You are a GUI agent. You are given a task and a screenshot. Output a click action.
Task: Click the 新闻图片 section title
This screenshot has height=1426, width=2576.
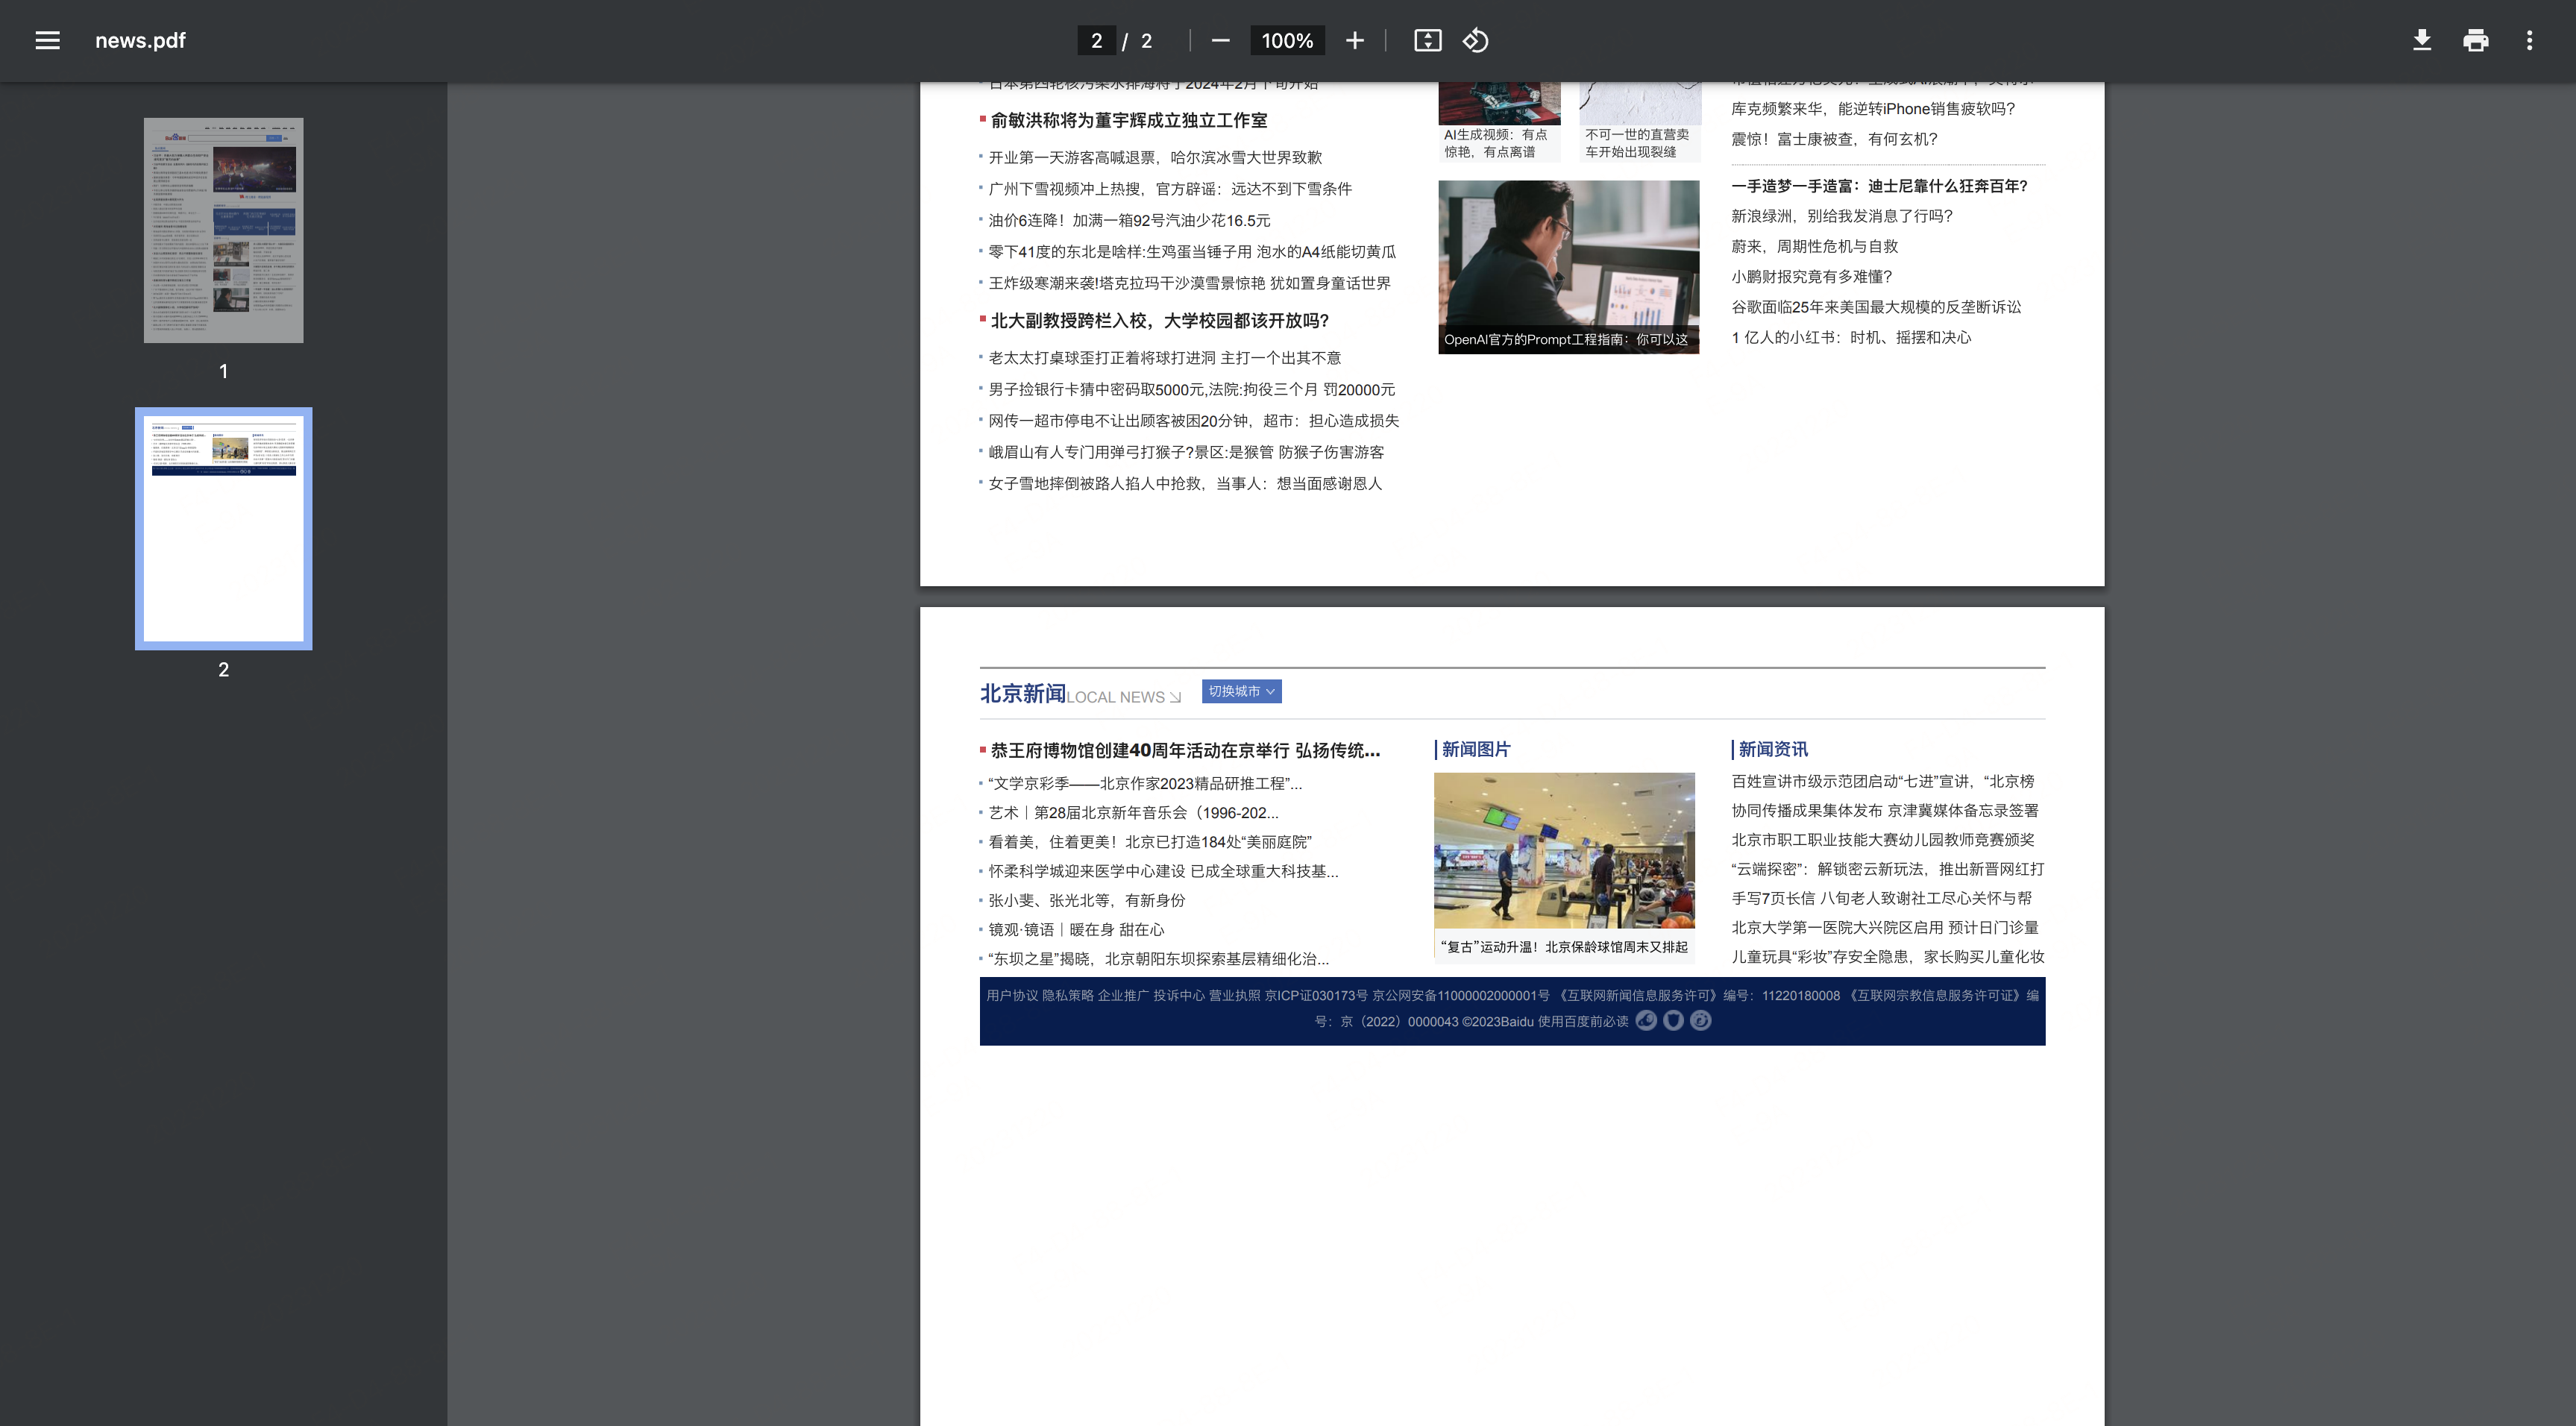click(x=1475, y=749)
